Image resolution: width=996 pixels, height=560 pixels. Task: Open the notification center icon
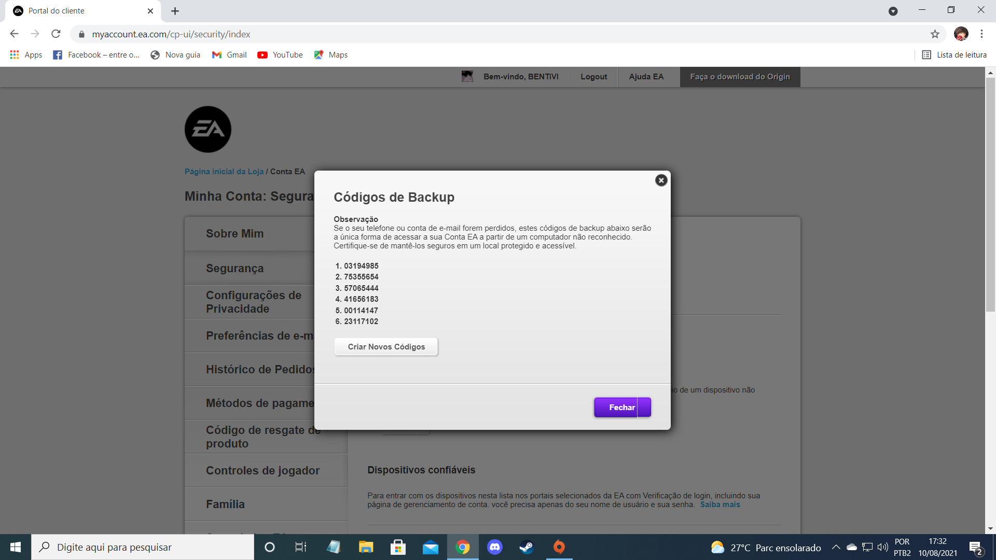pyautogui.click(x=975, y=548)
